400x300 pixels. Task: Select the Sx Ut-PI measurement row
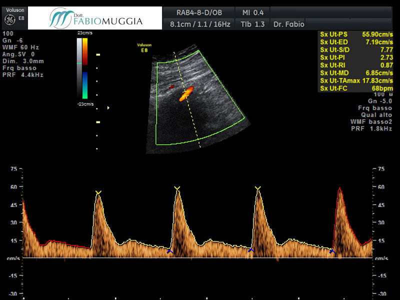[x=356, y=58]
